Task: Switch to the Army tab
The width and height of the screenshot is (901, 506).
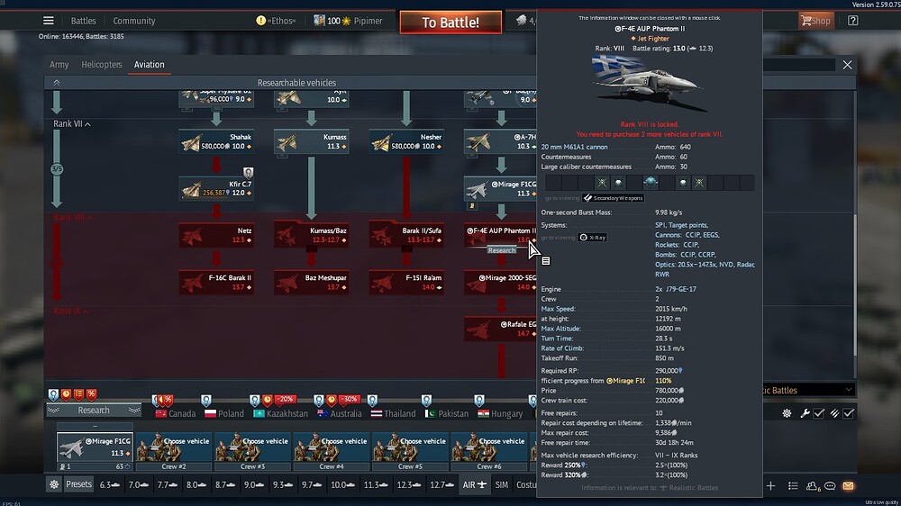Action: coord(59,65)
